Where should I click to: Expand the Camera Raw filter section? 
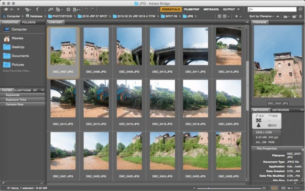[22, 104]
